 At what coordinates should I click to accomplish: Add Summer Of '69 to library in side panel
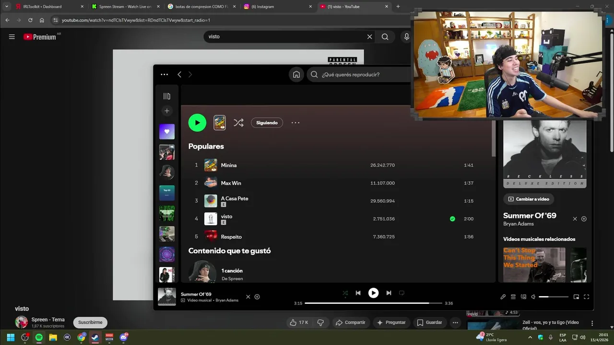(x=584, y=219)
